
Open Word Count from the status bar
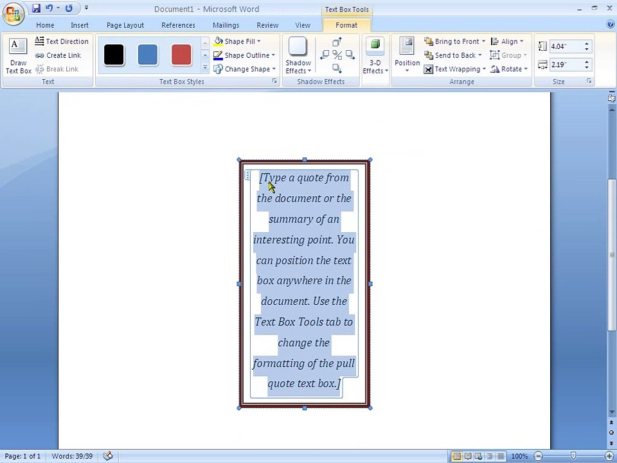point(72,457)
